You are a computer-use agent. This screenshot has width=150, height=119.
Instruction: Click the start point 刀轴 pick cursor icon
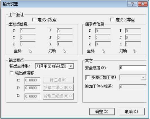[64, 51]
